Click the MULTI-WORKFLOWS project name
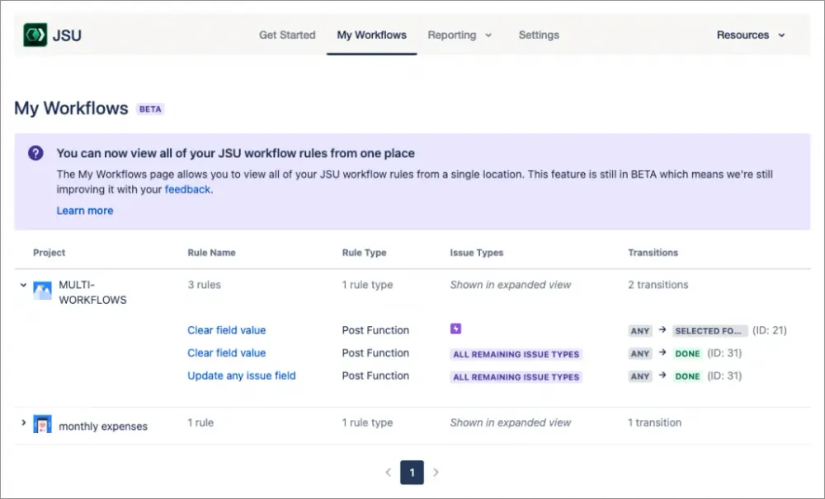Viewport: 825px width, 499px height. pyautogui.click(x=92, y=292)
